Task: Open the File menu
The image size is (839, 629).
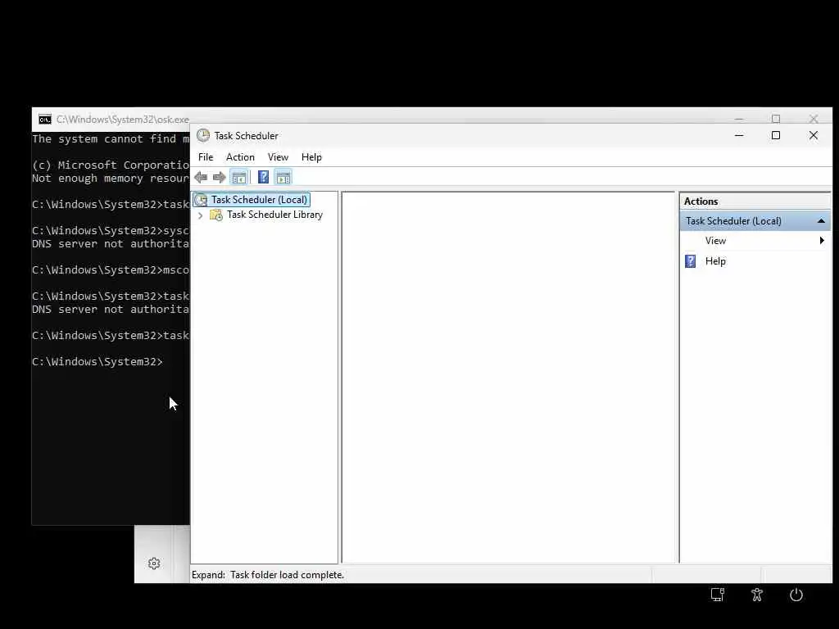Action: [206, 157]
